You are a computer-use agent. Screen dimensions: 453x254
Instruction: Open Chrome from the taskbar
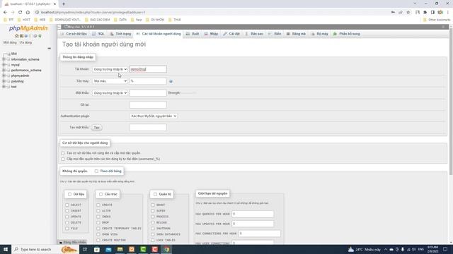click(166, 249)
